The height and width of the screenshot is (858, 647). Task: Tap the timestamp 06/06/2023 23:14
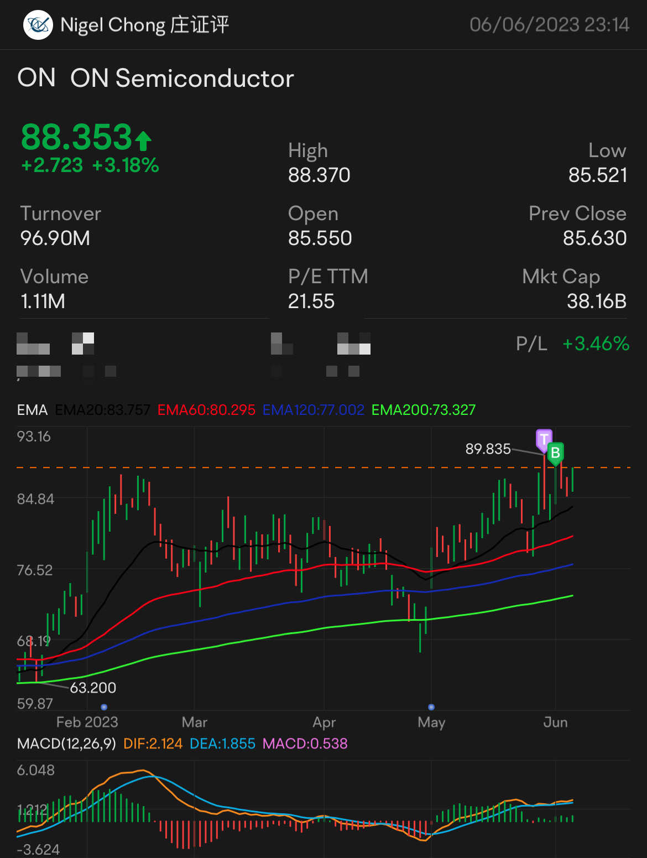[x=549, y=25]
